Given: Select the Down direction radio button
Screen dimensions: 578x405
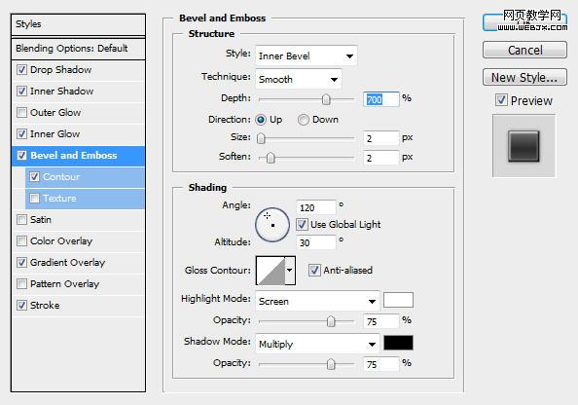Looking at the screenshot, I should (x=303, y=120).
